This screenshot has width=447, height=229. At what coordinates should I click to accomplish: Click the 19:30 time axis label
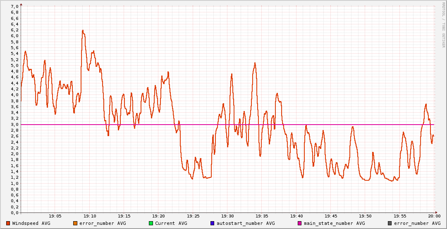227,216
